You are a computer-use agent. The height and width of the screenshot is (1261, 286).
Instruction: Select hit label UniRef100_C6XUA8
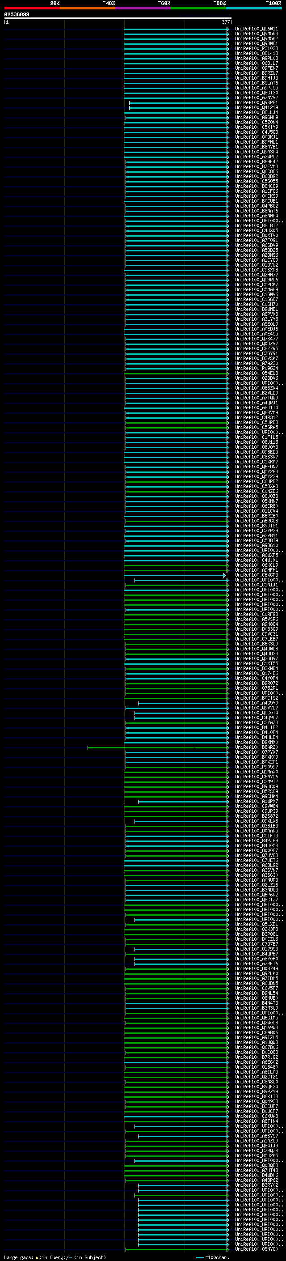click(x=257, y=1116)
